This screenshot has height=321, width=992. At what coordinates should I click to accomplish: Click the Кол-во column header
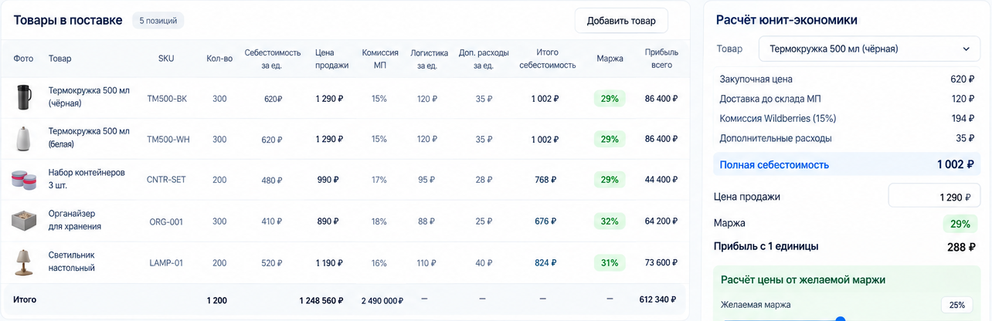click(x=219, y=59)
